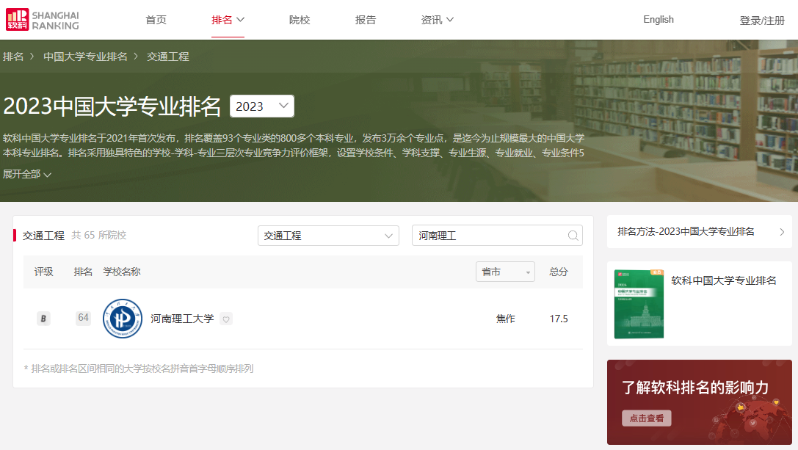The width and height of the screenshot is (798, 450).
Task: Click 中国大学专业排名 breadcrumb link
Action: (x=85, y=57)
